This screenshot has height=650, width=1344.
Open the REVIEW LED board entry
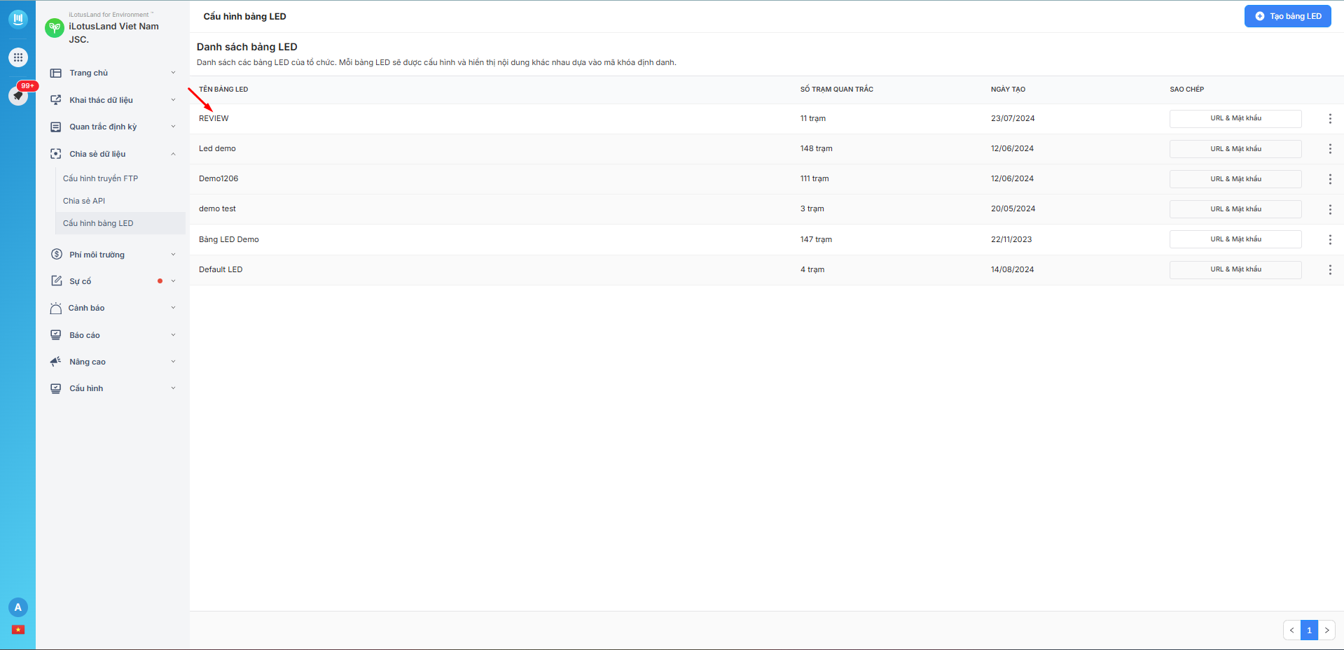pyautogui.click(x=214, y=118)
